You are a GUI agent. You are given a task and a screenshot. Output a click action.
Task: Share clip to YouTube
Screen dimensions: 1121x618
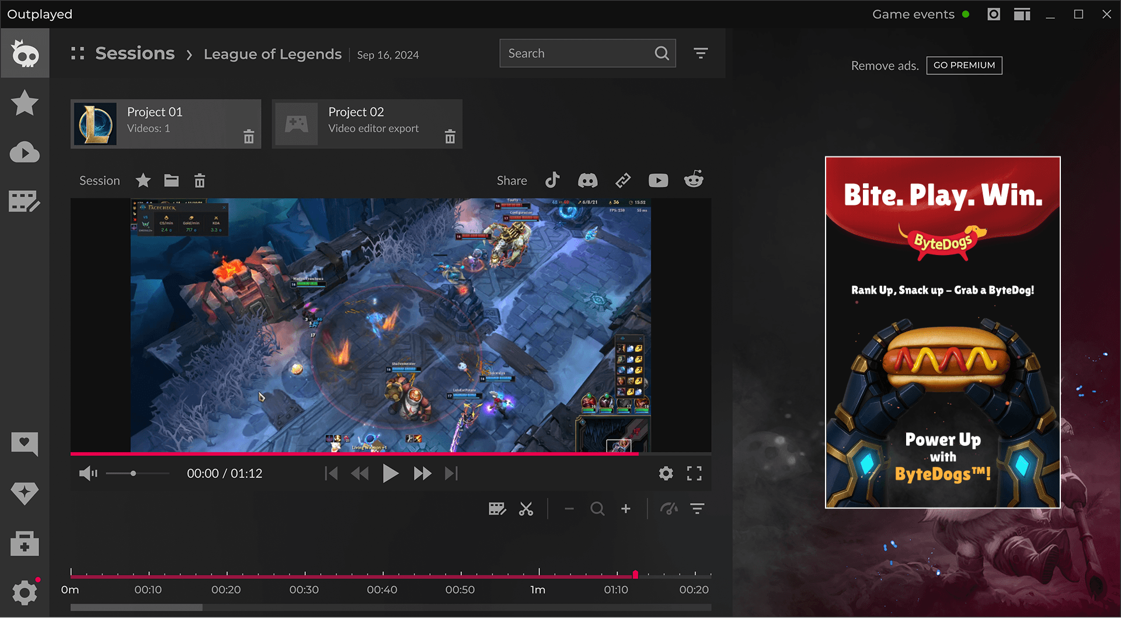(x=658, y=180)
